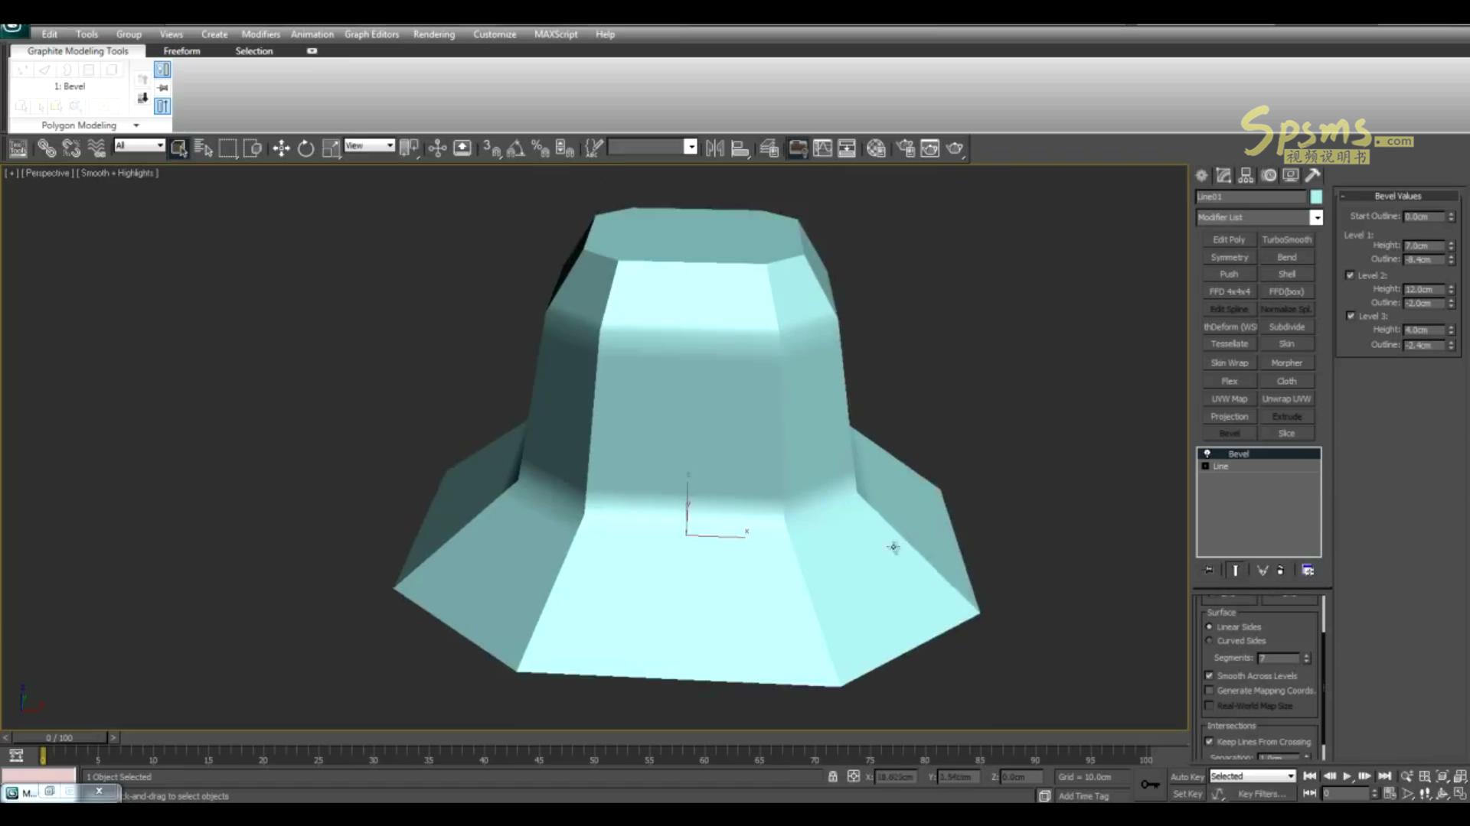Image resolution: width=1470 pixels, height=826 pixels.
Task: Switch to Utilities hammer panel tab
Action: click(1312, 175)
